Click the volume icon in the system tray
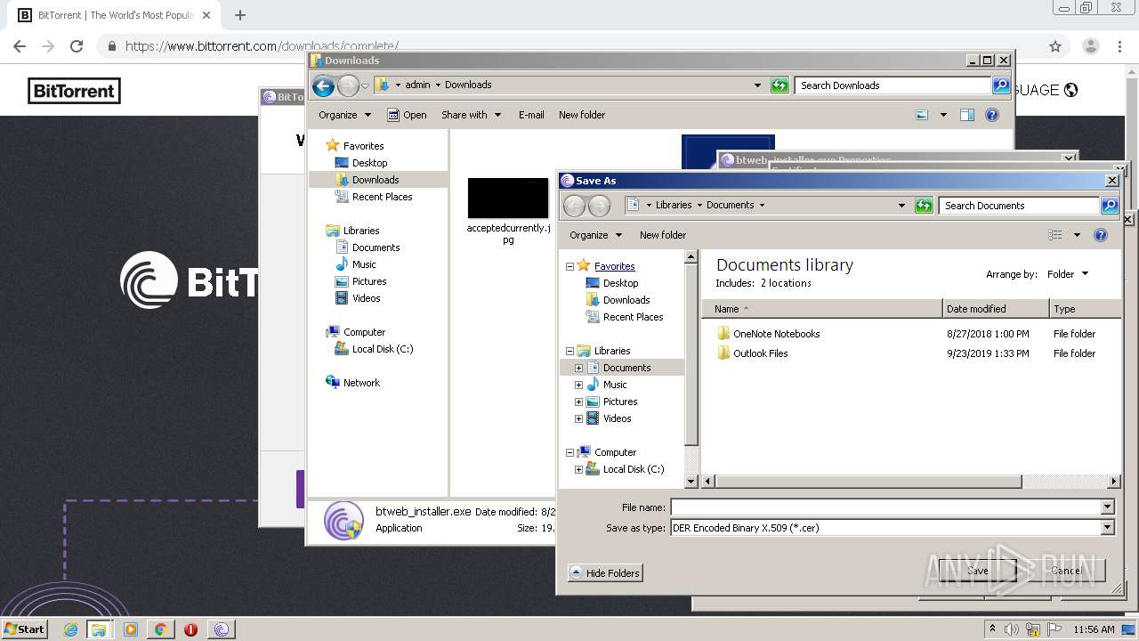1139x641 pixels. pyautogui.click(x=1013, y=629)
